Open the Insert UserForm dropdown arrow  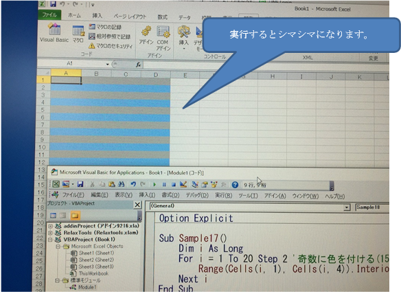point(73,184)
